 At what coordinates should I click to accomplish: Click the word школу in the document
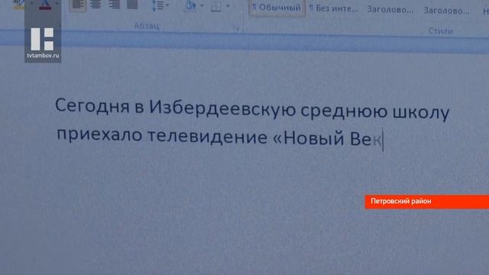(x=421, y=112)
